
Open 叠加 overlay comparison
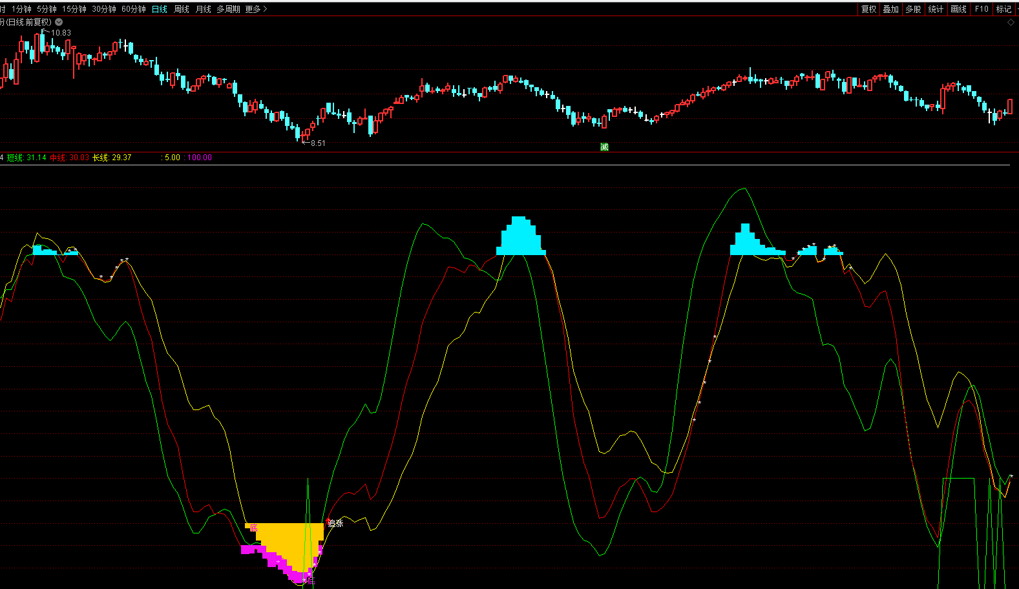pyautogui.click(x=891, y=9)
